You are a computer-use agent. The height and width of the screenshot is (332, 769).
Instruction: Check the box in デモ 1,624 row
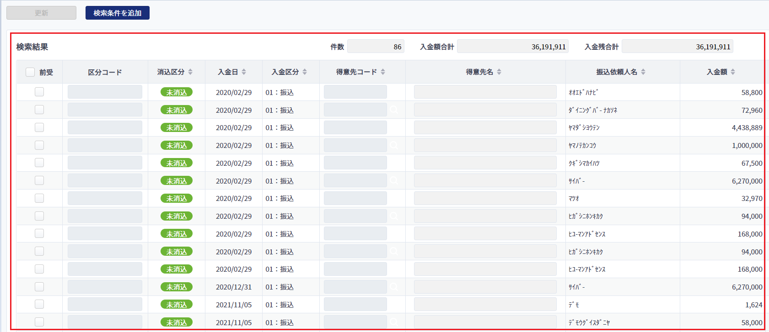(39, 304)
